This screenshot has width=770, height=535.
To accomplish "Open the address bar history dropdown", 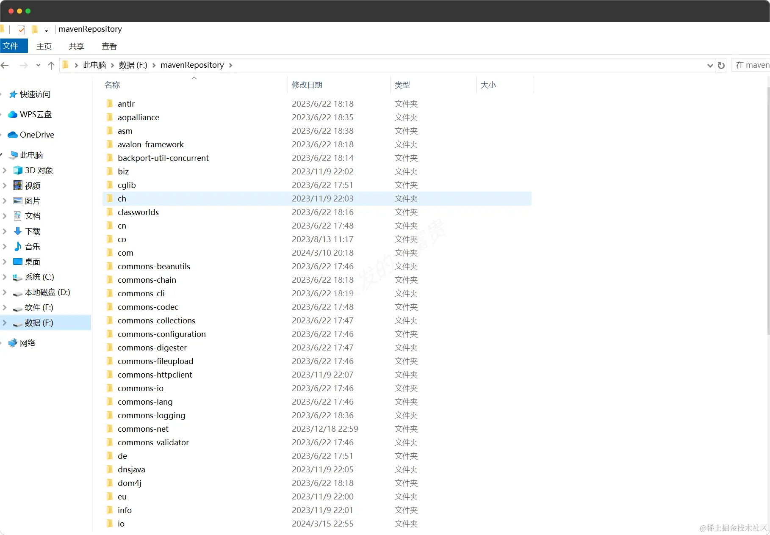I will pyautogui.click(x=710, y=65).
